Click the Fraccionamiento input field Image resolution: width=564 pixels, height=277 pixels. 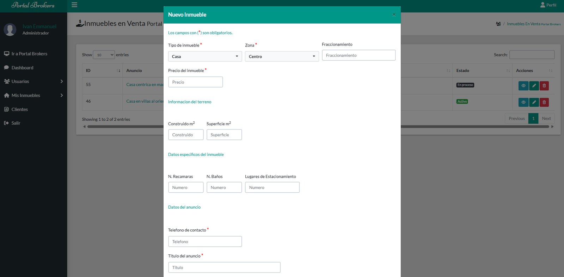(x=358, y=55)
